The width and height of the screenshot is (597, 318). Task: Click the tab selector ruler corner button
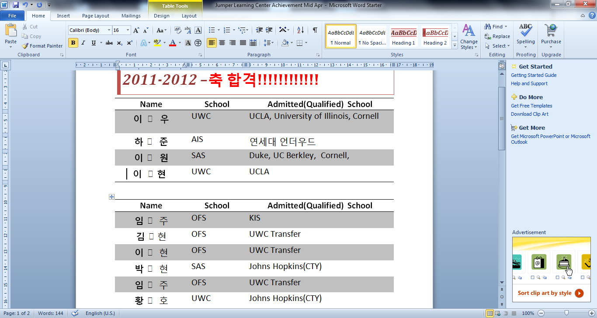tap(5, 65)
